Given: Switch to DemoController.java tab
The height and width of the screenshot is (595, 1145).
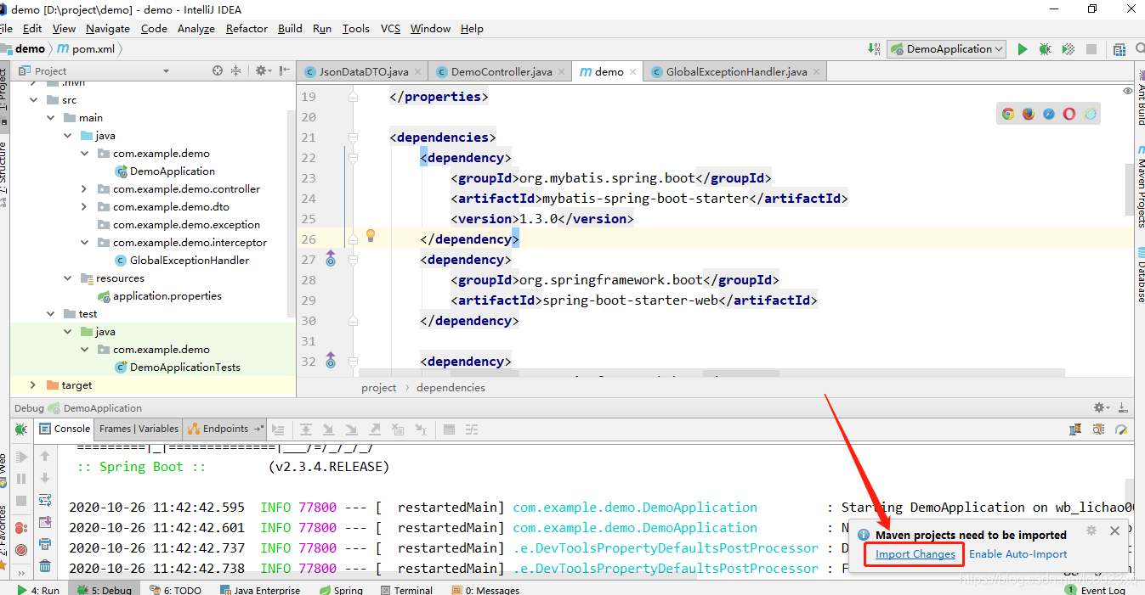Looking at the screenshot, I should point(500,72).
